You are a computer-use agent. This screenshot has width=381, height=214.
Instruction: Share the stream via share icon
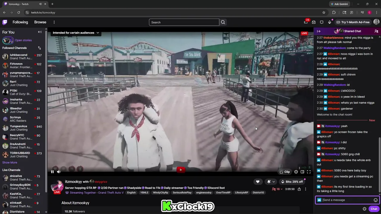pos(299,189)
